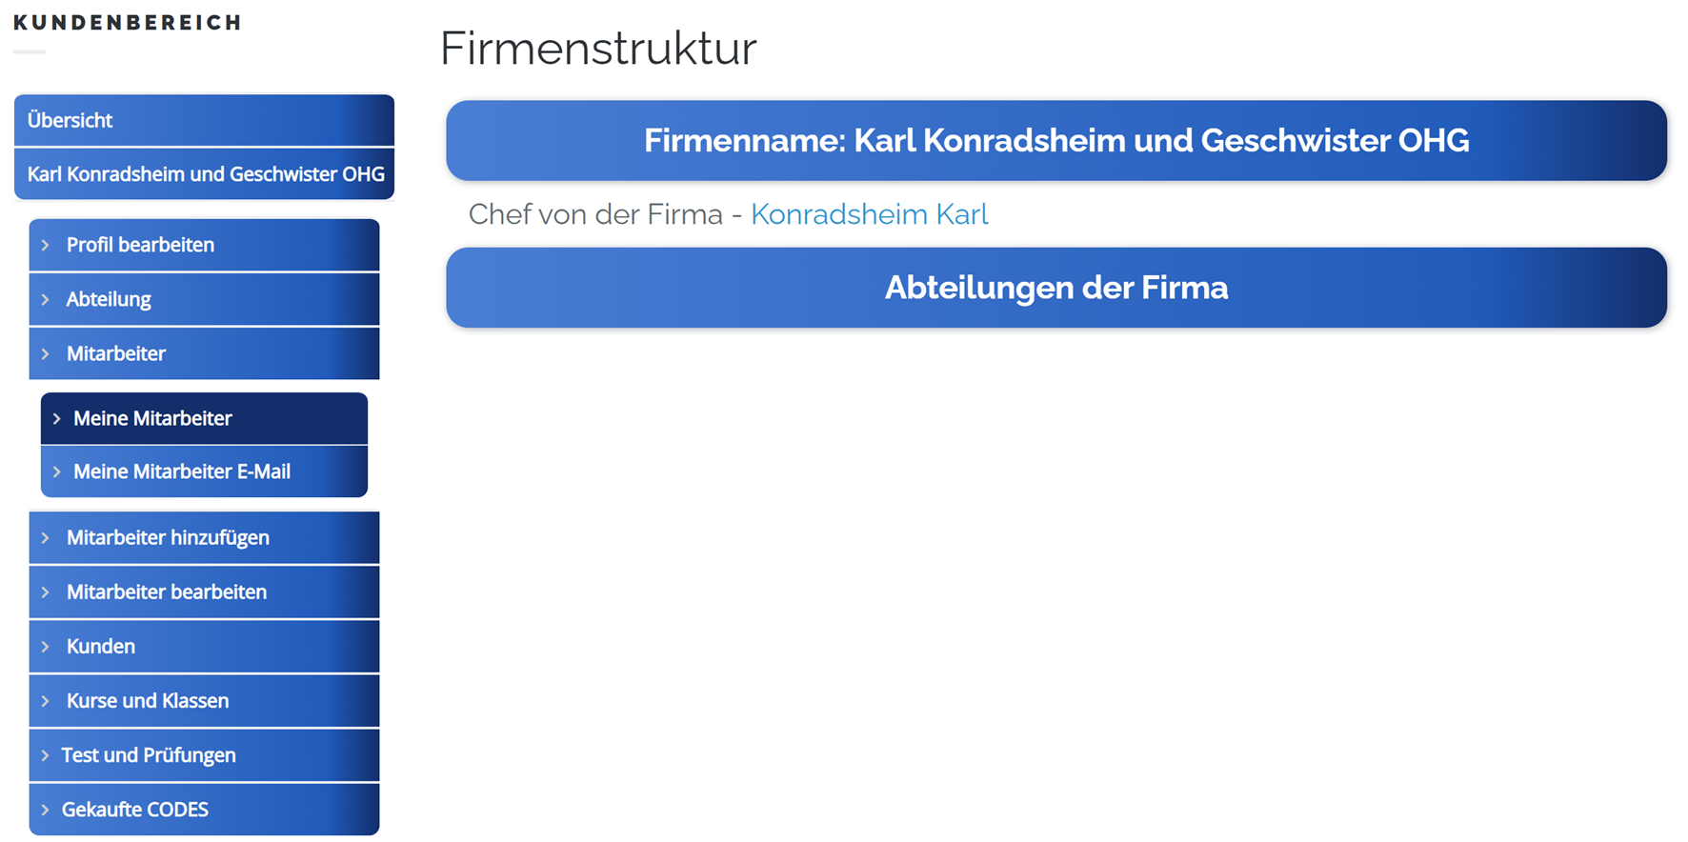The image size is (1688, 842).
Task: Expand the Mitarbeiter chevron arrow
Action: coord(46,354)
